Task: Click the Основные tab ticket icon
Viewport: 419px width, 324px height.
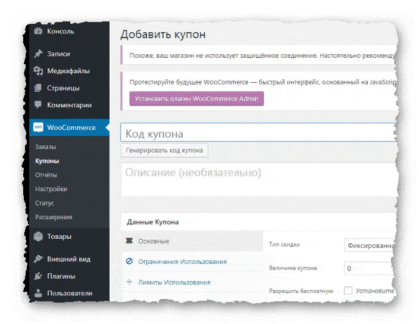Action: [129, 241]
